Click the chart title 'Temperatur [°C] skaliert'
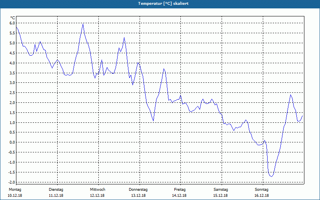 coord(163,4)
